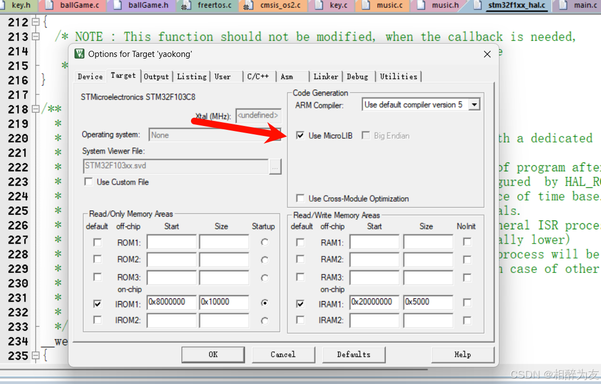Collapse comment fold at line 218
Image resolution: width=601 pixels, height=384 pixels.
(x=36, y=109)
